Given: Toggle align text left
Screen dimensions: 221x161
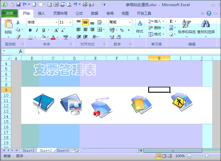Looking at the screenshot, I should coord(79,29).
